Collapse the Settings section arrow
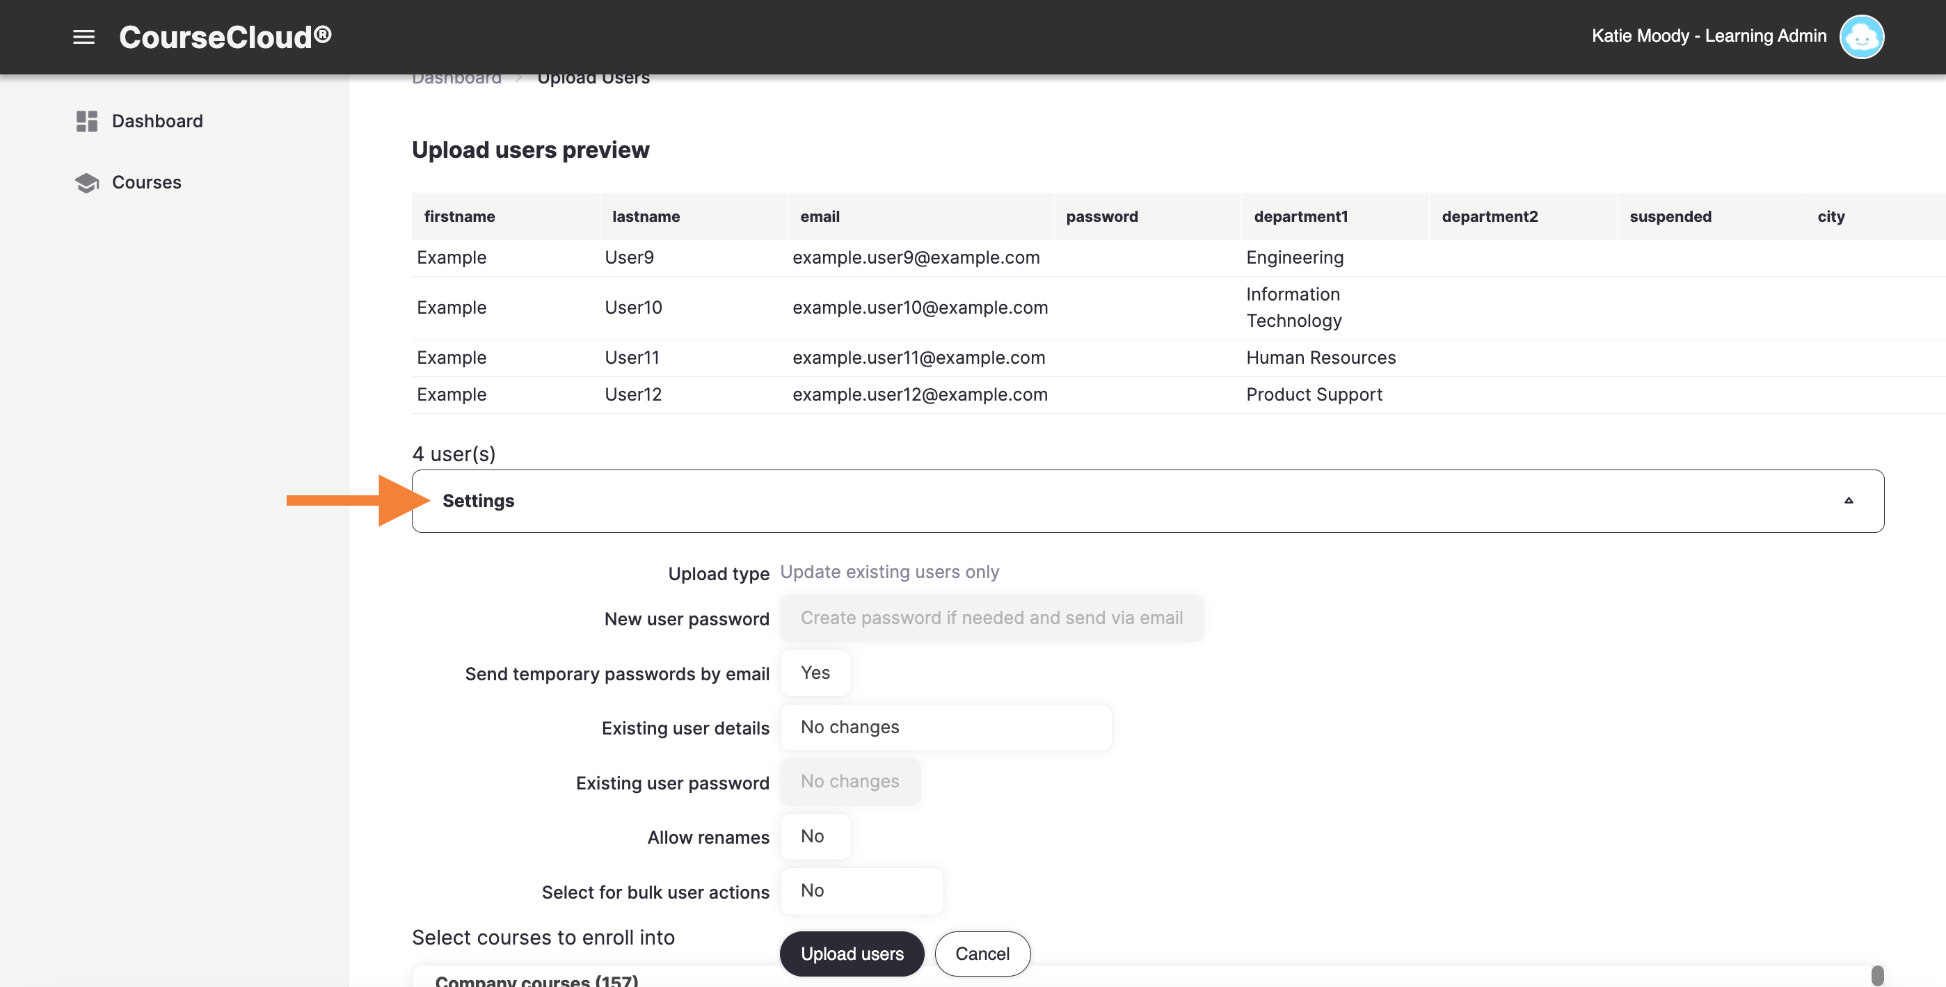The image size is (1946, 987). pos(1848,501)
